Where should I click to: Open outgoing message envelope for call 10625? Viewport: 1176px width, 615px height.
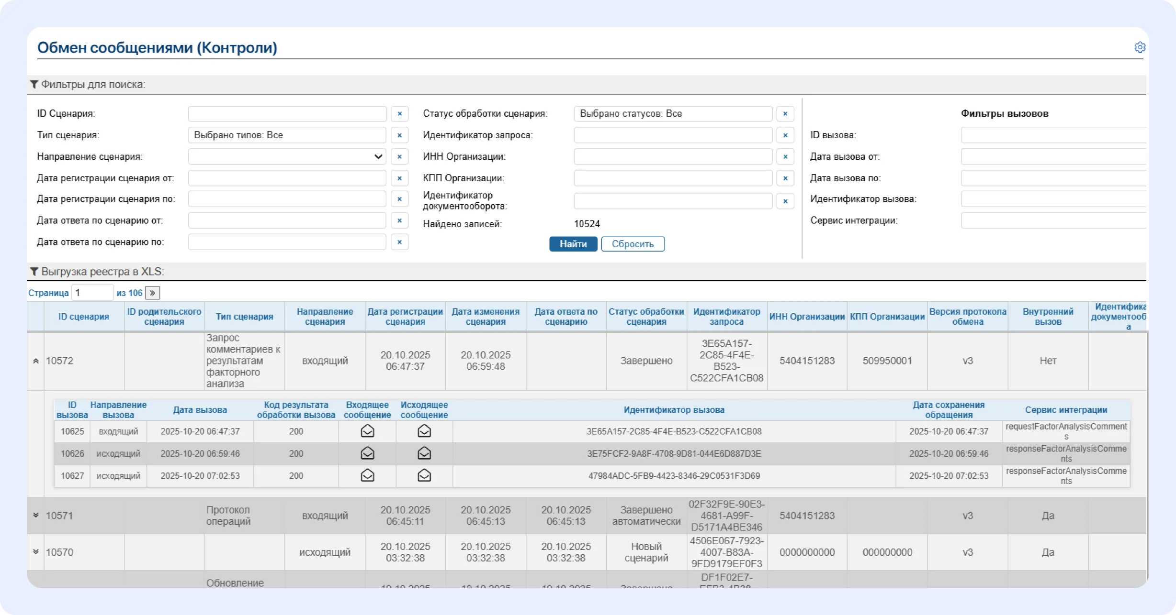424,431
